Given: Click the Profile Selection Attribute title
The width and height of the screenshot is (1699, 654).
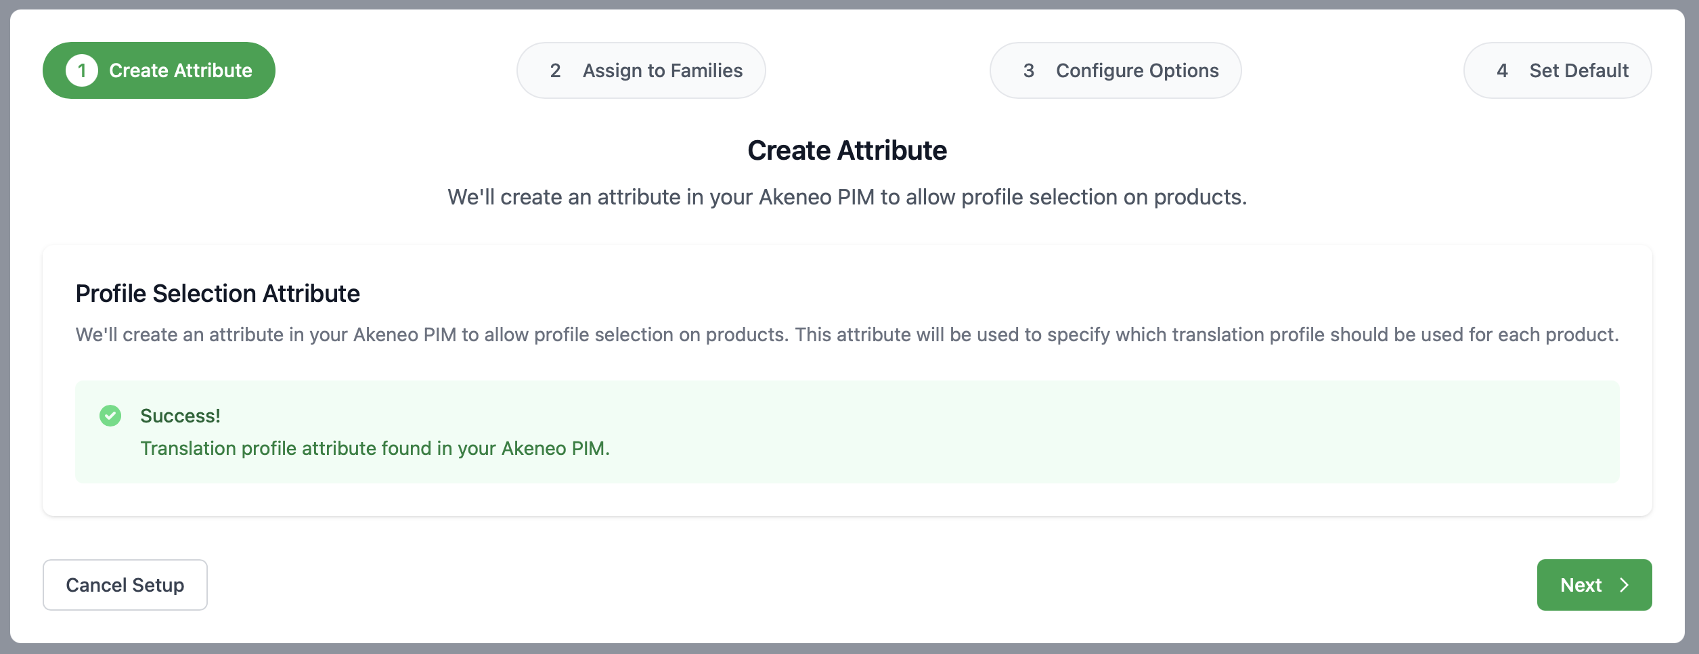Looking at the screenshot, I should [x=217, y=293].
